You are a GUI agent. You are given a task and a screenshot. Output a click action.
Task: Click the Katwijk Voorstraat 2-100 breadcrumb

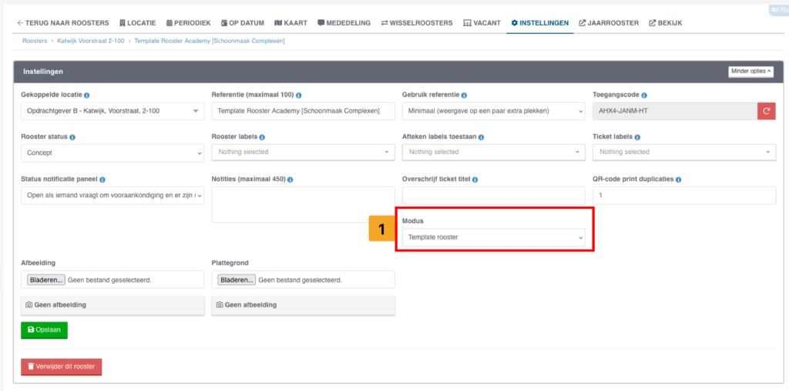pyautogui.click(x=92, y=41)
